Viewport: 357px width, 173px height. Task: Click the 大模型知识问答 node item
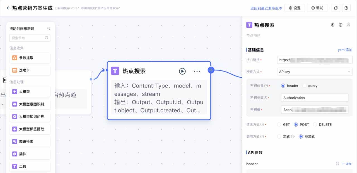tap(30, 117)
